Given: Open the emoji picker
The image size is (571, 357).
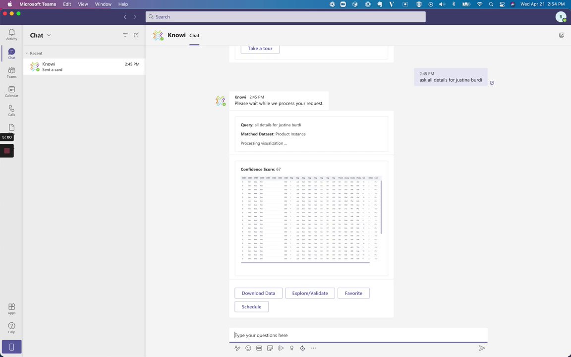Looking at the screenshot, I should [x=248, y=348].
